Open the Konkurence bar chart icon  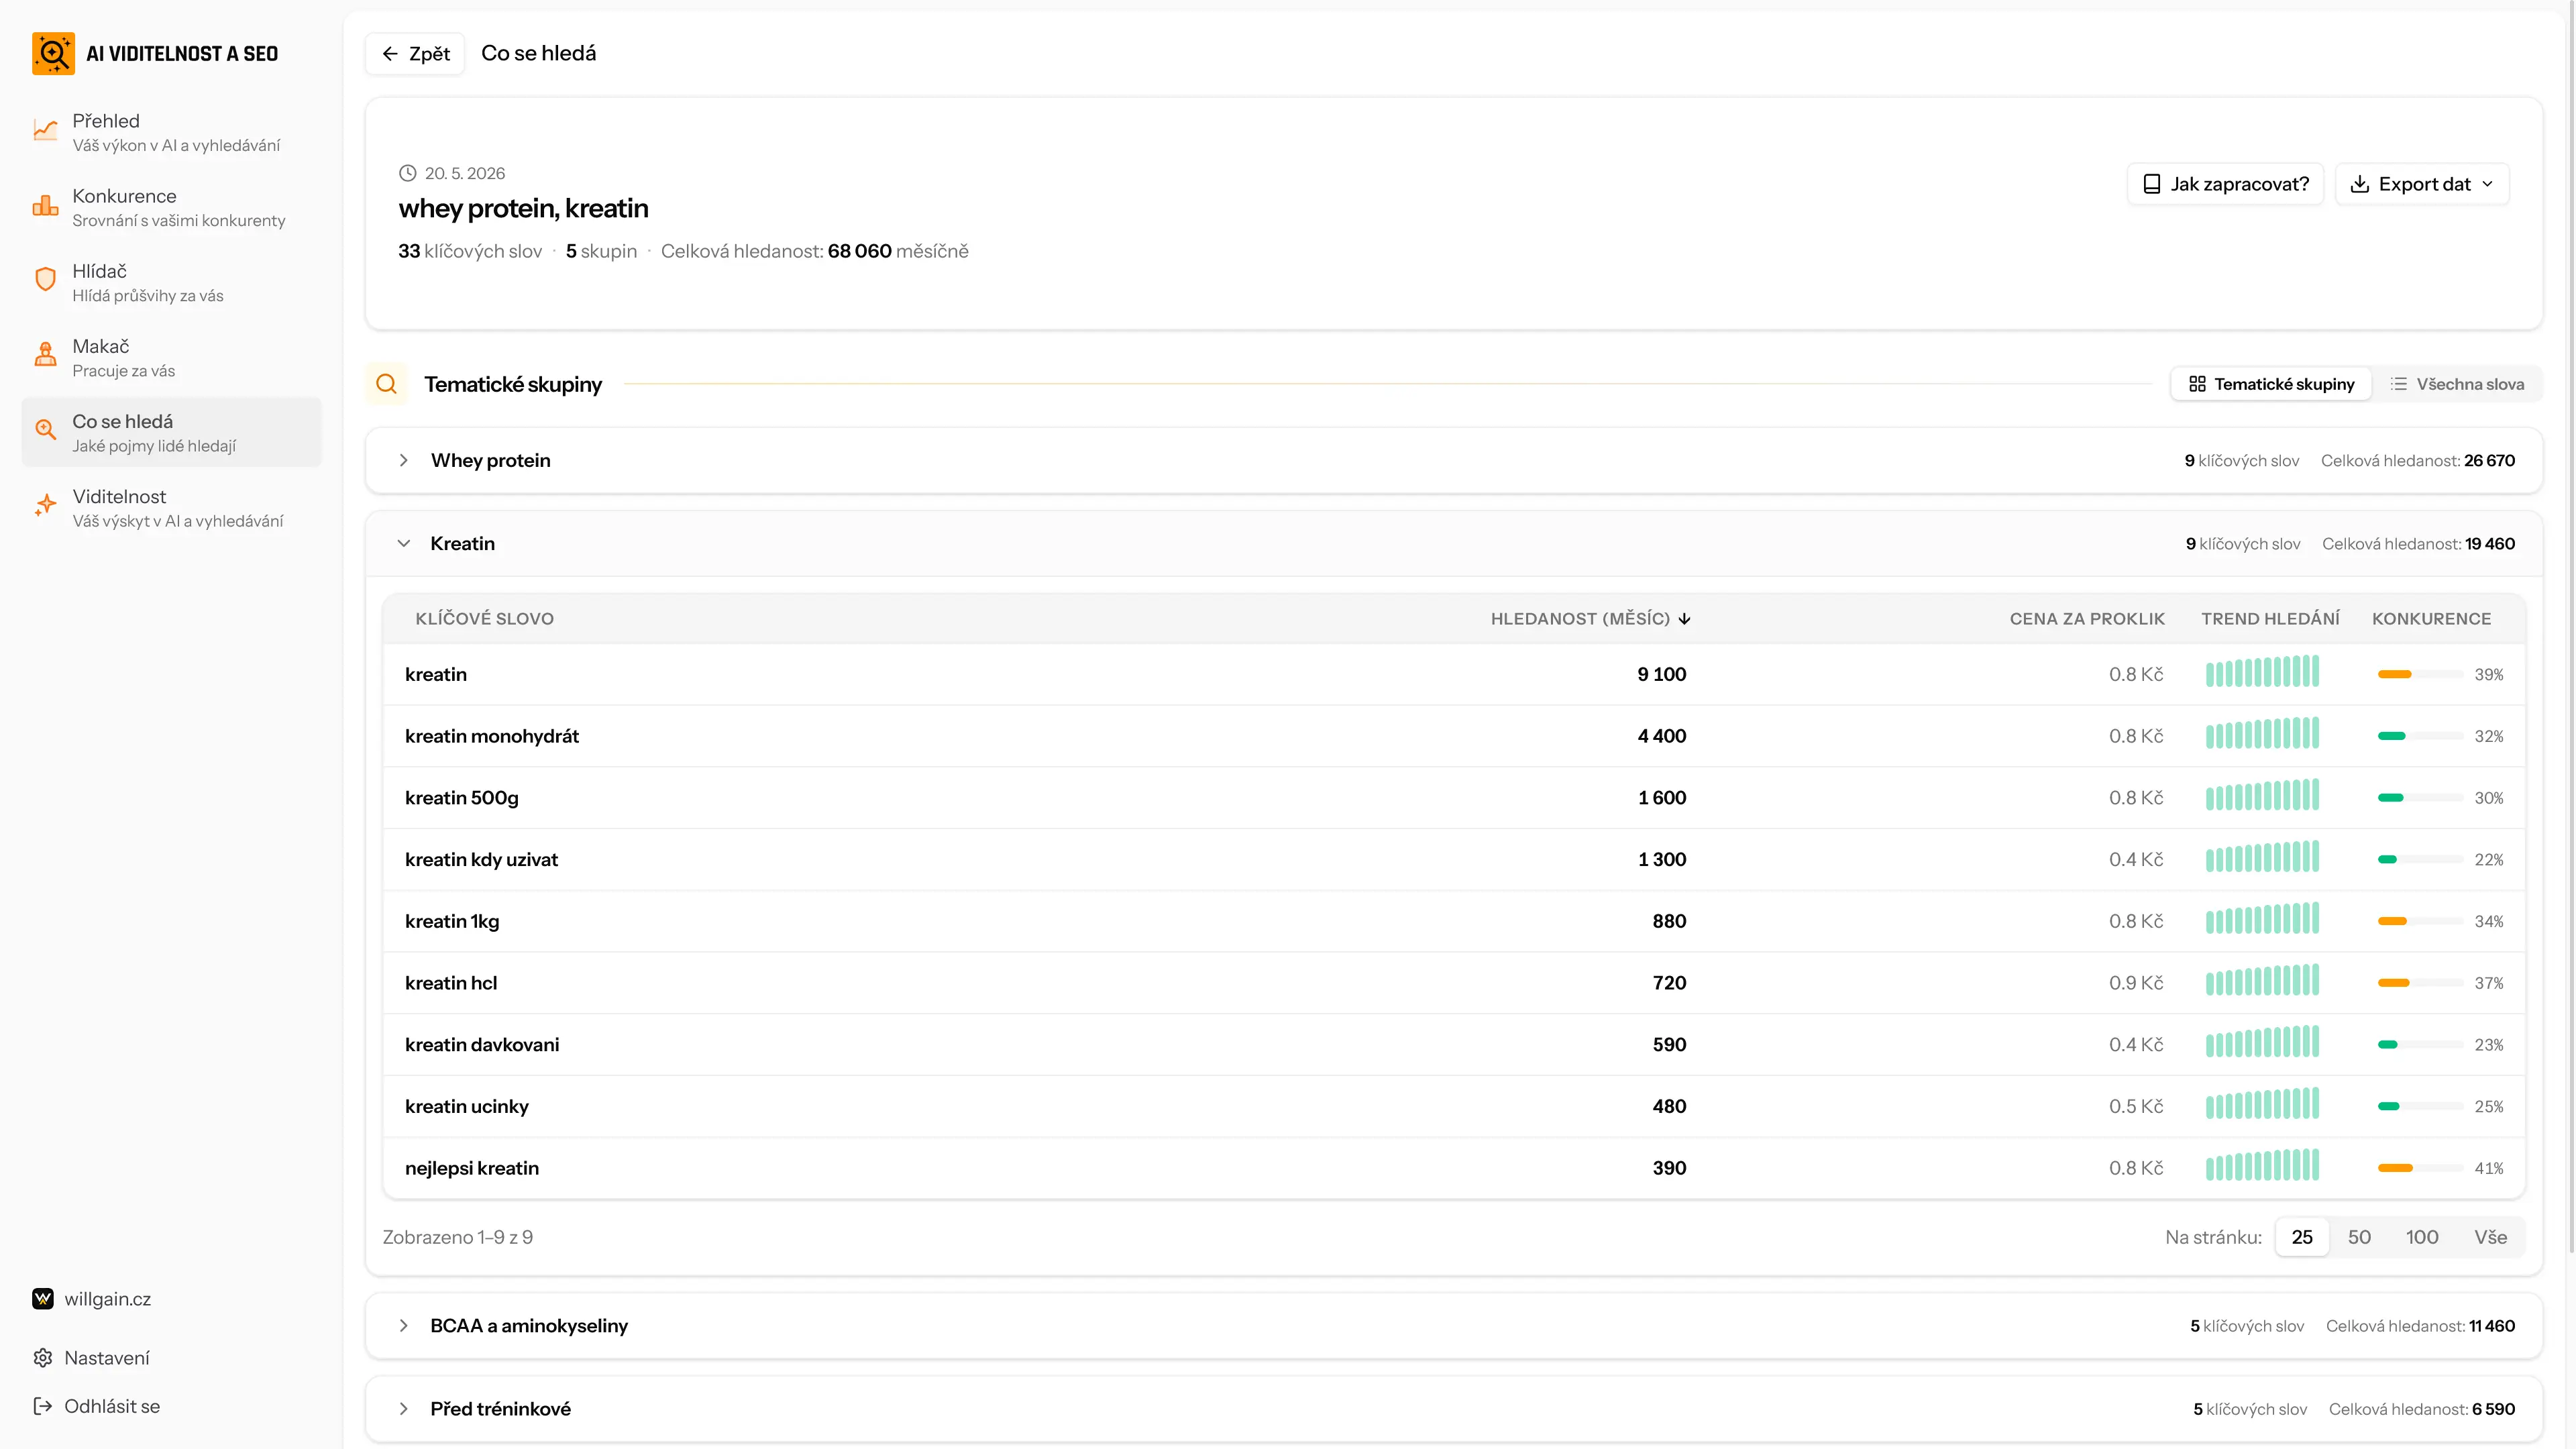point(45,206)
